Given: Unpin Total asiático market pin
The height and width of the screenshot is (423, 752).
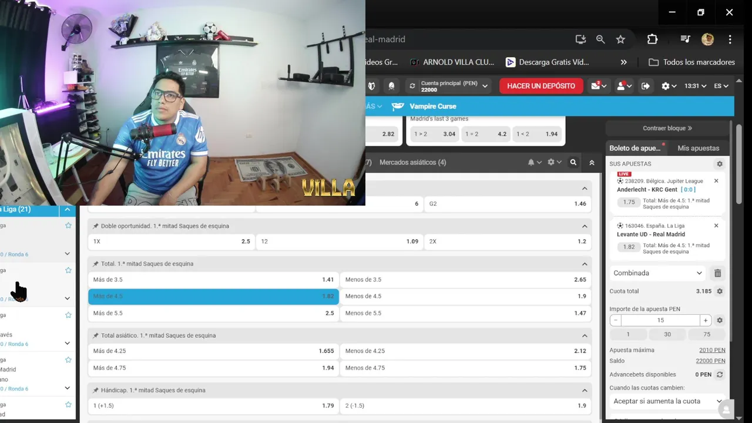Looking at the screenshot, I should coord(96,335).
